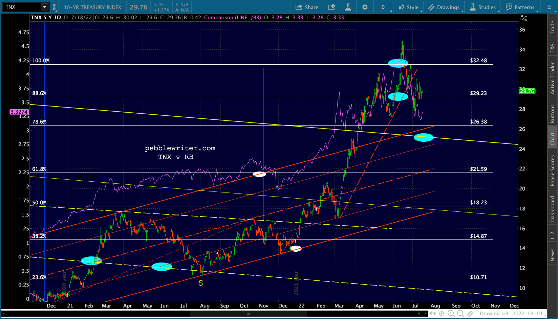Switch to the Active Trader sidebar tab
Image resolution: width=558 pixels, height=319 pixels.
[x=553, y=78]
